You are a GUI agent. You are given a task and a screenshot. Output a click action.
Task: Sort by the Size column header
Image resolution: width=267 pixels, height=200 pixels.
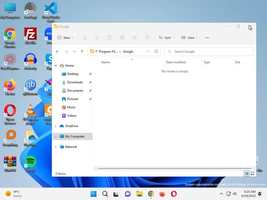[238, 62]
